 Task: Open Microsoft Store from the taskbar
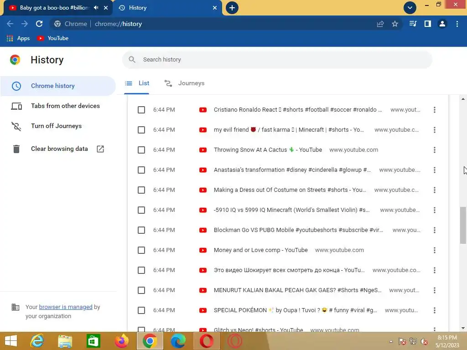coord(93,341)
